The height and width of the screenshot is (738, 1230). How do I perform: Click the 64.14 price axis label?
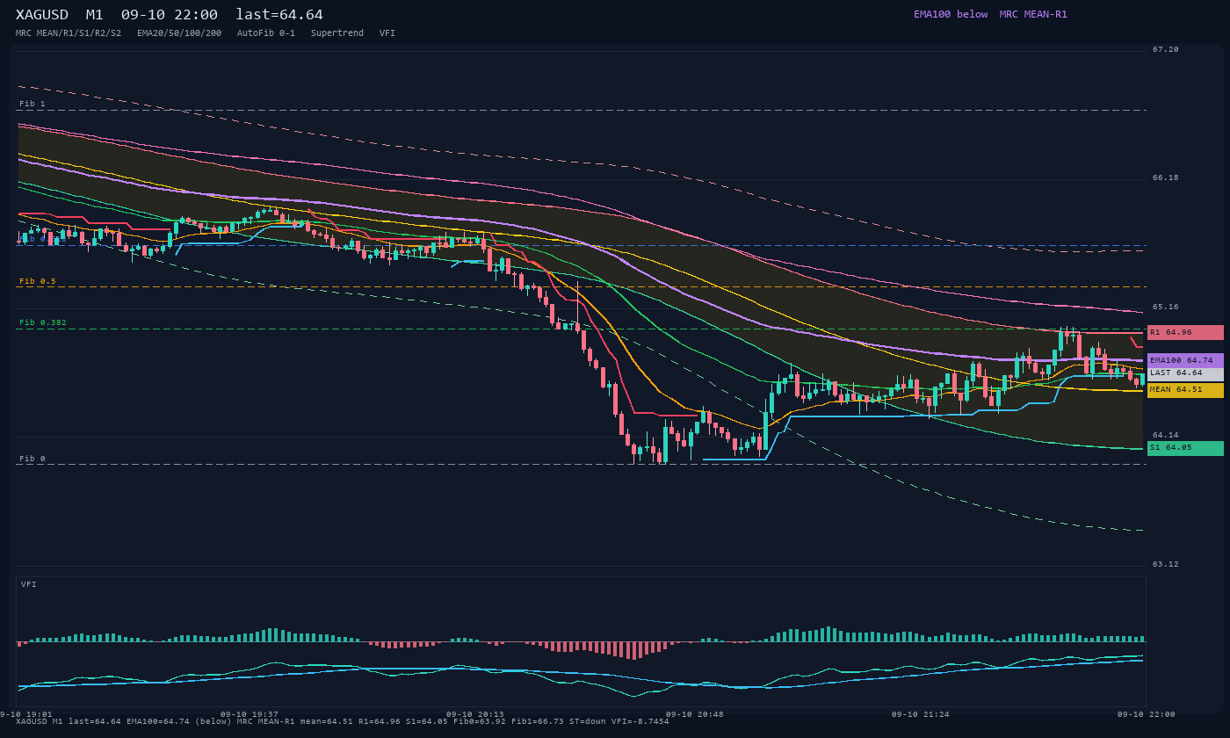pyautogui.click(x=1166, y=435)
